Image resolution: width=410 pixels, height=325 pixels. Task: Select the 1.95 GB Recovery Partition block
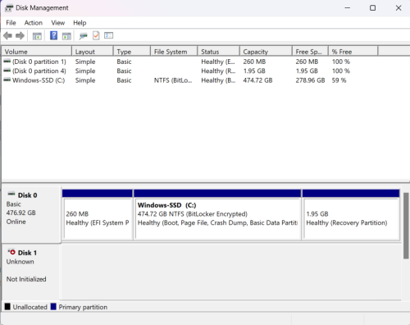(351, 215)
